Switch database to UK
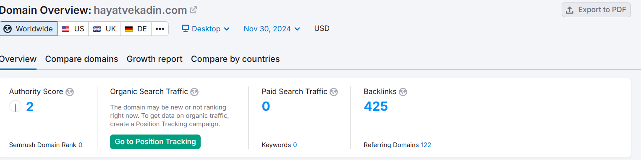This screenshot has width=641, height=160. 105,29
